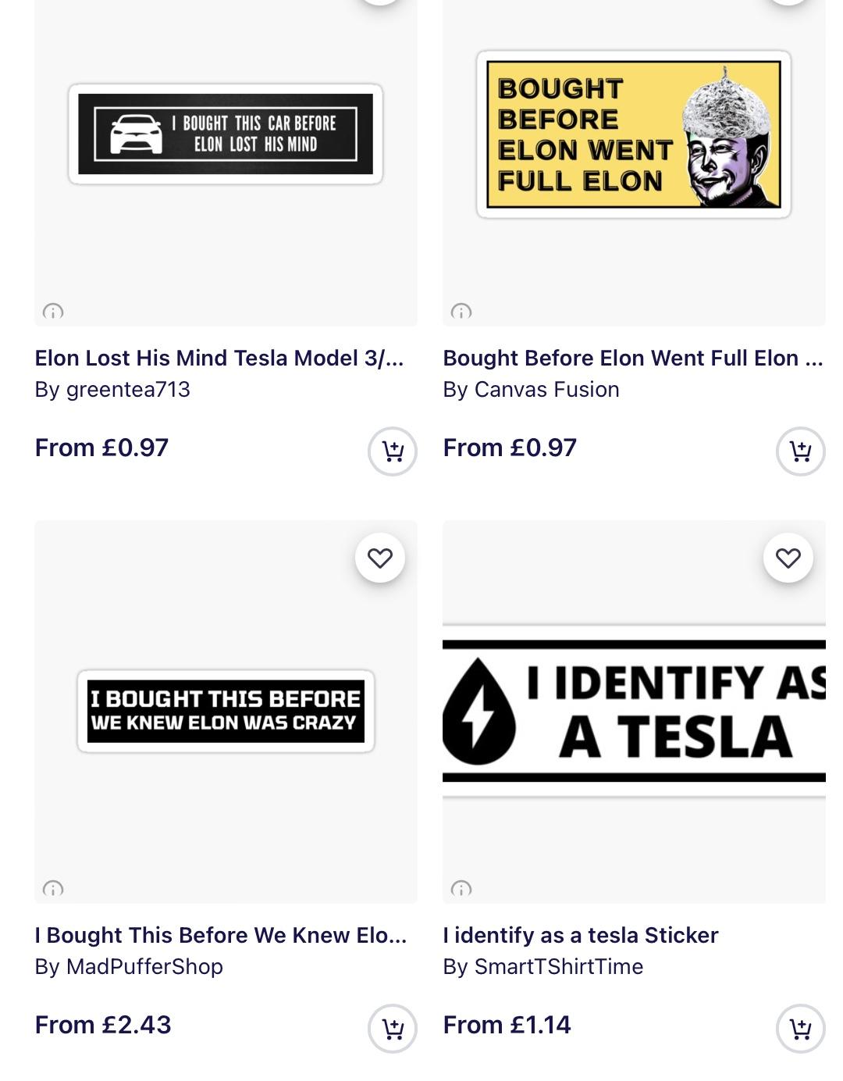Add Bought Before Elon Went Full Elon to cart

(x=800, y=451)
